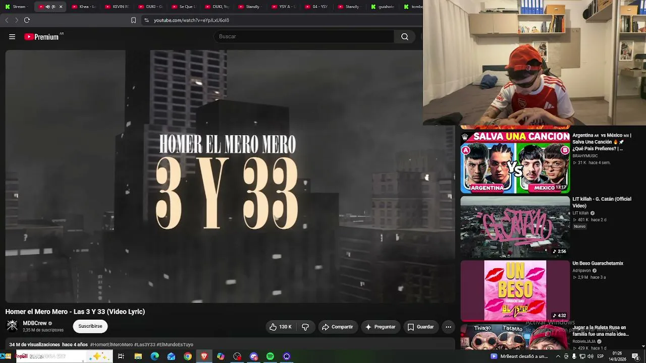Open the MDBCrew channel avatar
The image size is (646, 363).
(x=12, y=326)
